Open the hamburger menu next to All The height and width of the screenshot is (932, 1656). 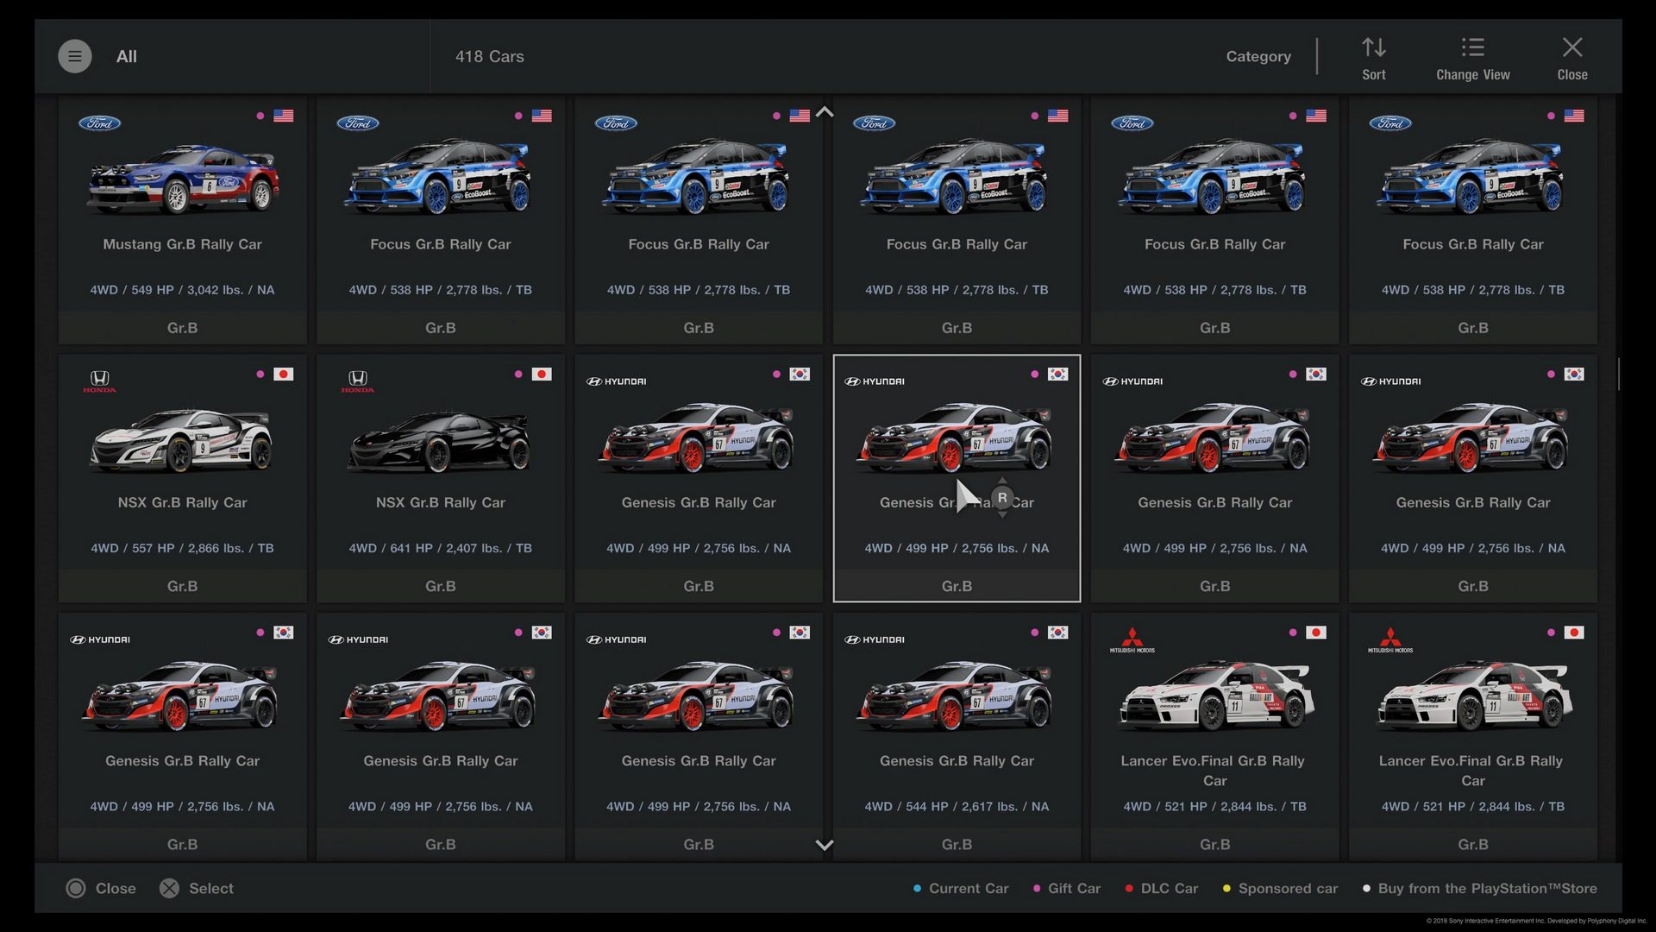pos(75,56)
